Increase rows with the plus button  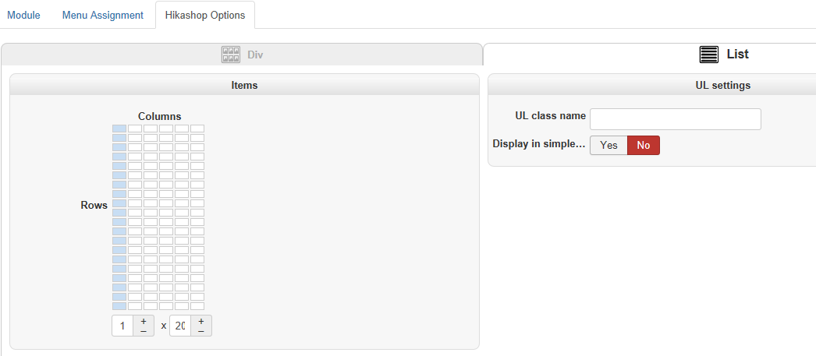coord(201,321)
